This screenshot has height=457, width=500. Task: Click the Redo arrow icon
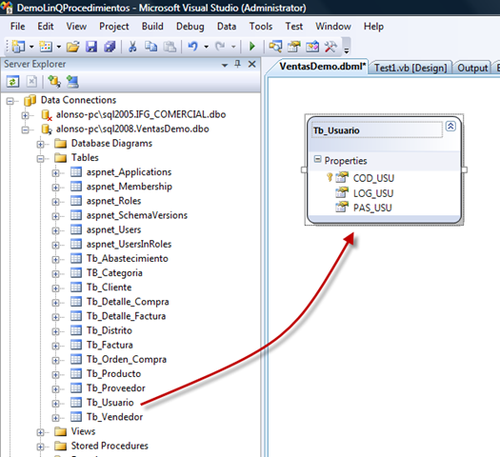click(220, 47)
